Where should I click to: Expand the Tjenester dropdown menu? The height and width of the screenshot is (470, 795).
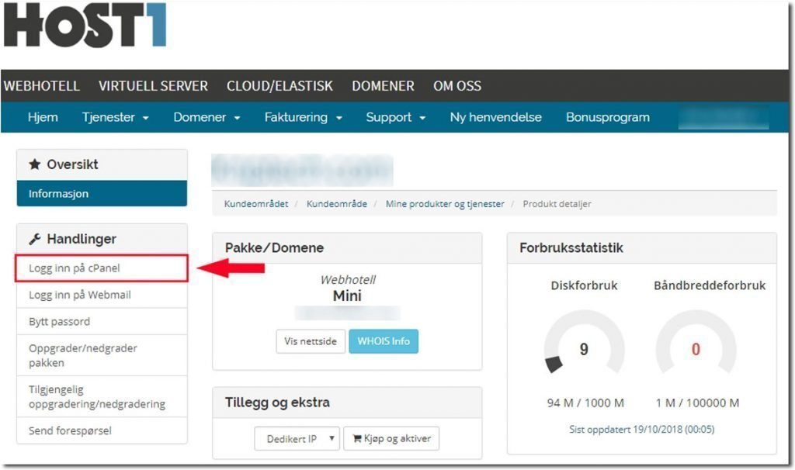point(115,118)
